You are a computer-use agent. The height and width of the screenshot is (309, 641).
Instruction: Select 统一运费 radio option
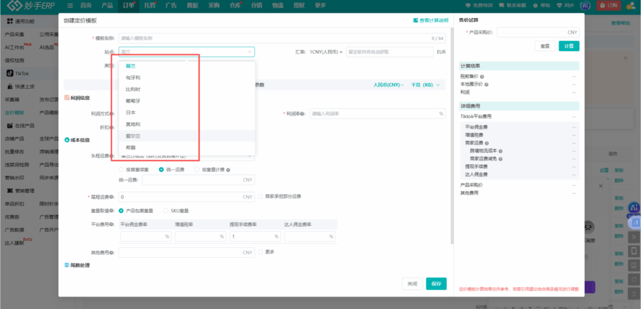pos(162,170)
